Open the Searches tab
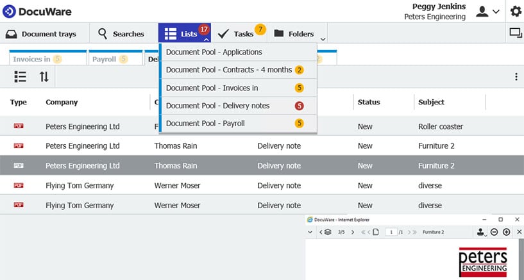This screenshot has height=280, width=524. click(x=121, y=34)
